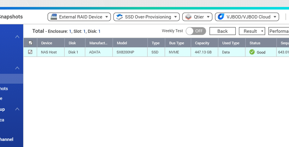
Task: Toggle the select-all checkbox in table header
Action: tap(30, 43)
